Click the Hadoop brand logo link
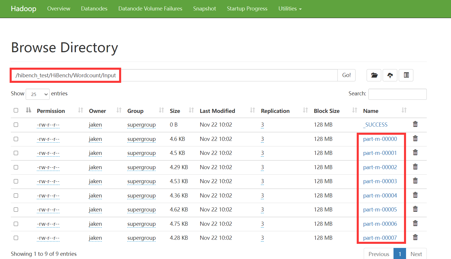Image resolution: width=451 pixels, height=259 pixels. (x=24, y=9)
